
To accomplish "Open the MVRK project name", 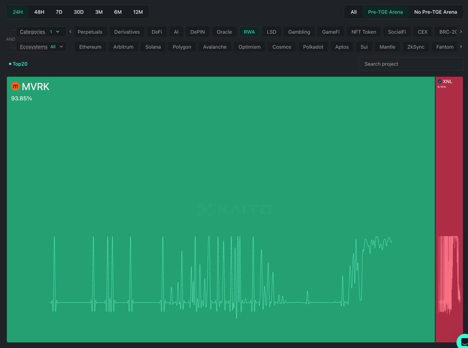I will tap(35, 87).
